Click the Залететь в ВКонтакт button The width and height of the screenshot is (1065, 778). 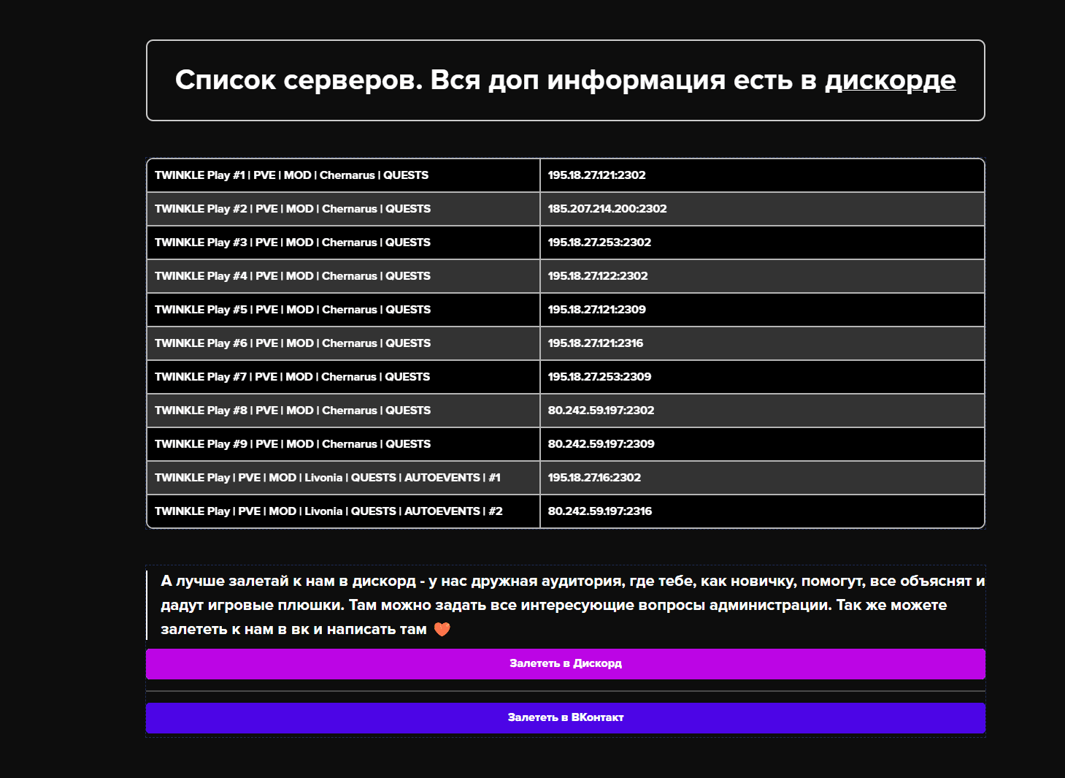point(566,717)
